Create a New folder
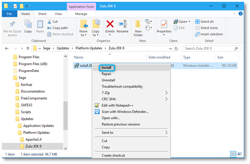250x164 pixels. (138, 28)
